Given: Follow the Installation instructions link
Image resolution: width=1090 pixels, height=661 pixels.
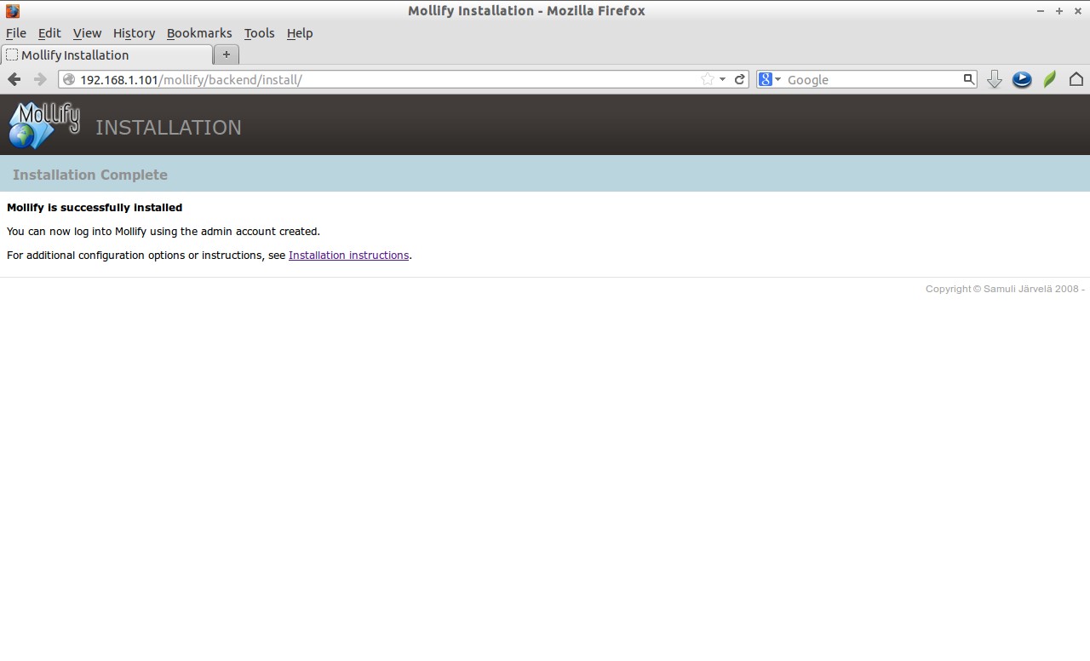Looking at the screenshot, I should click(x=348, y=255).
